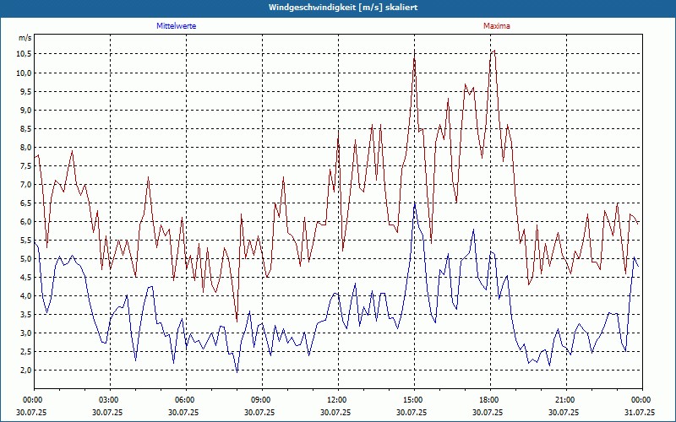
Task: Click the 9,0 y-axis value
Action: tap(25, 110)
